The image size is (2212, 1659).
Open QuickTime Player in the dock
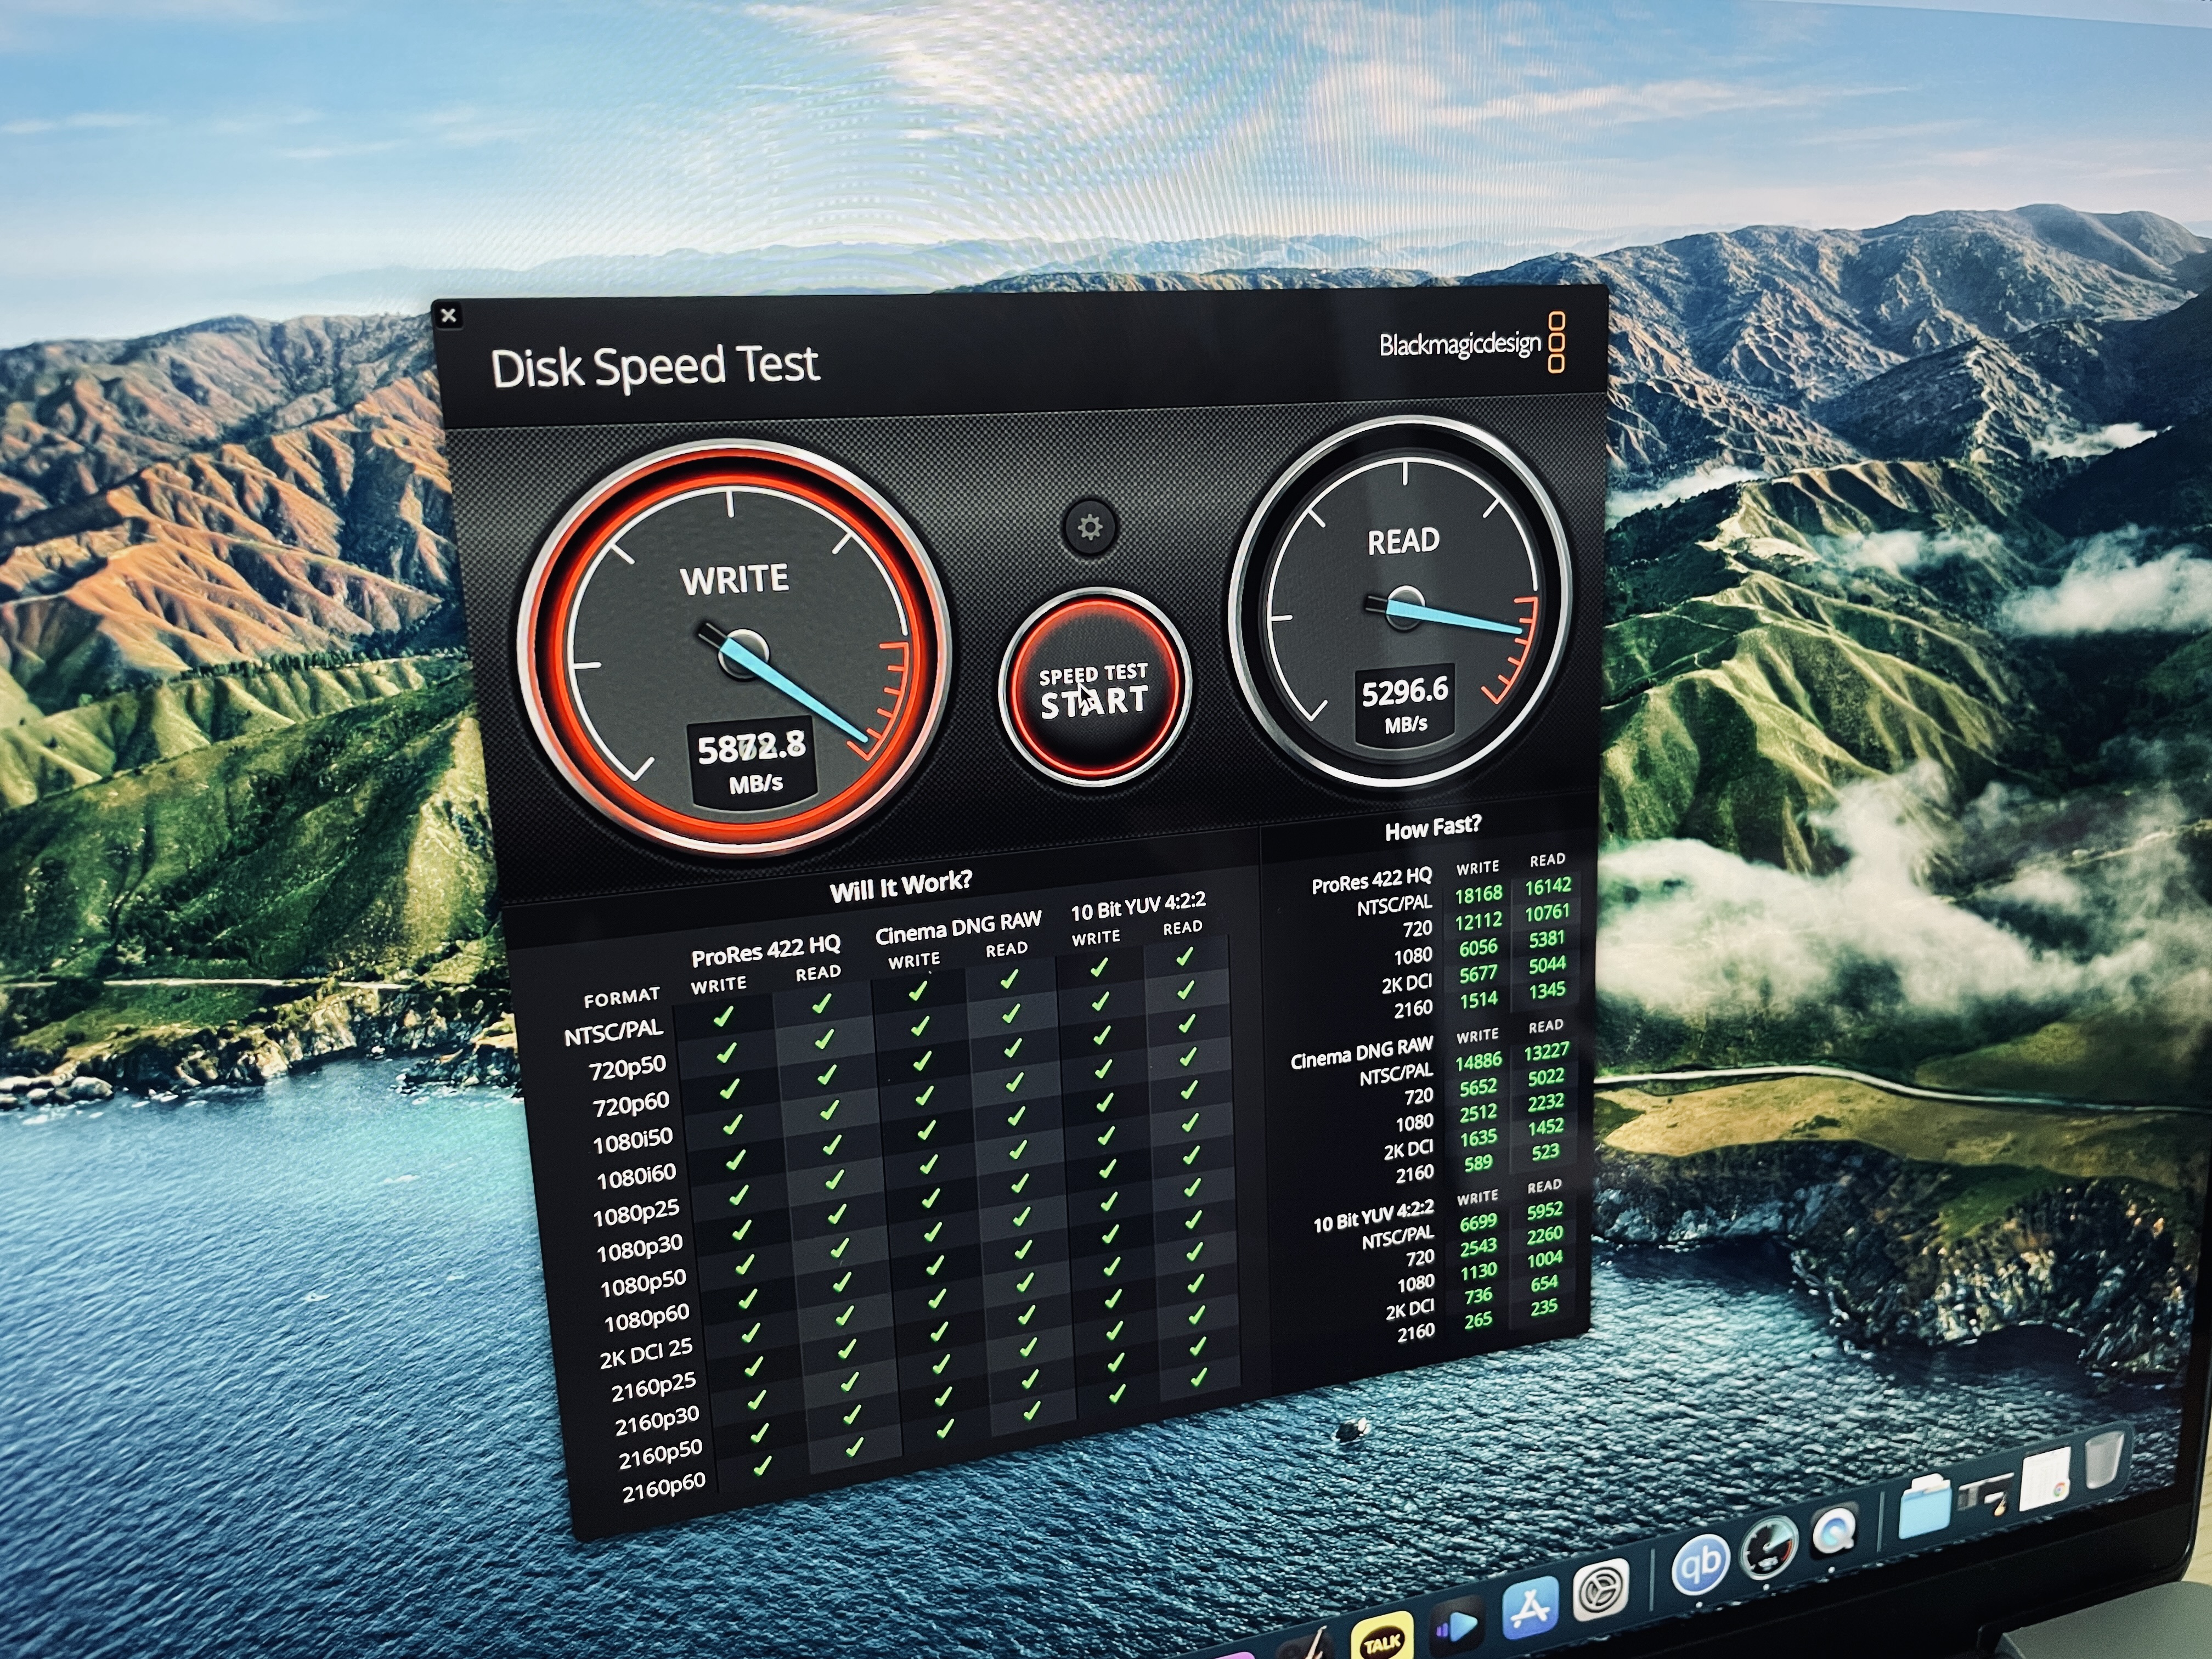click(x=1835, y=1530)
